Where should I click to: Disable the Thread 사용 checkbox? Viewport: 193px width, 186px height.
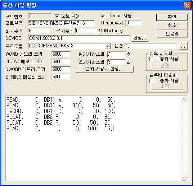pyautogui.click(x=103, y=16)
